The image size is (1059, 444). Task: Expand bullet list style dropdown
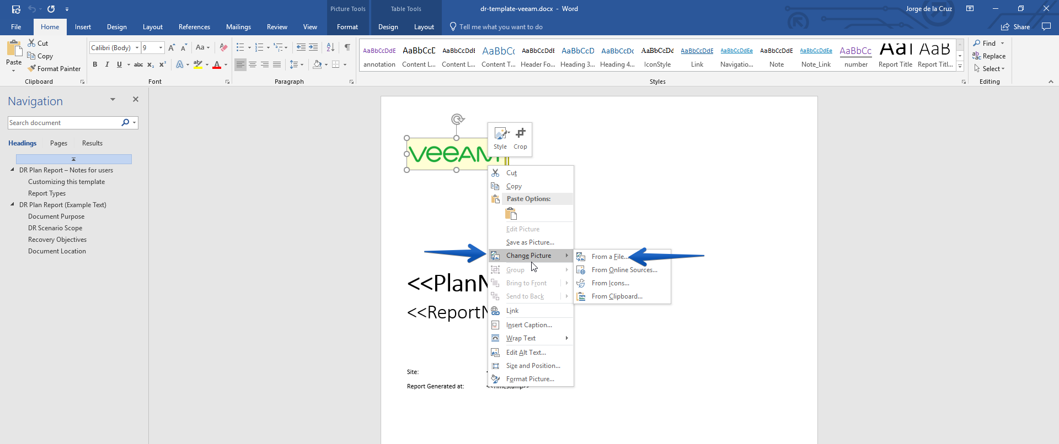tap(249, 48)
